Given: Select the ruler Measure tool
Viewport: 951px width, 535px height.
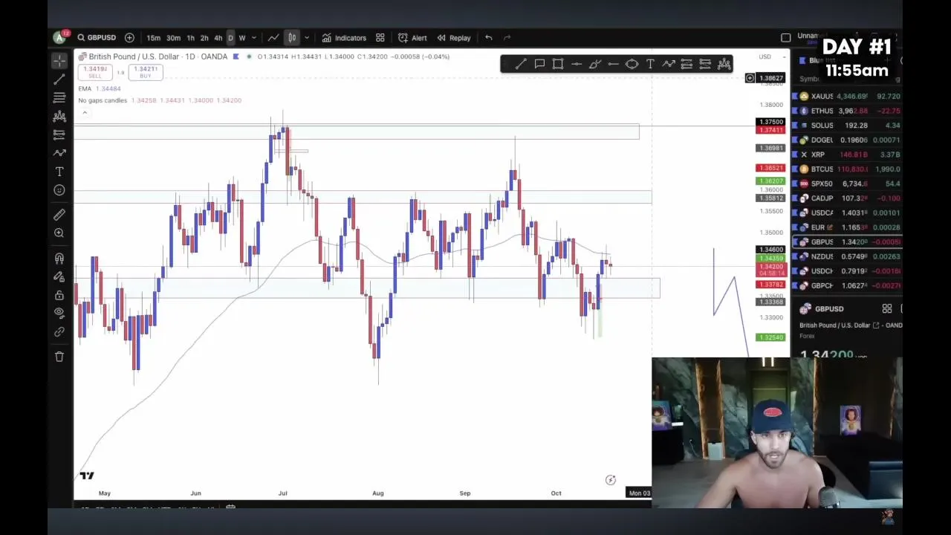Looking at the screenshot, I should pyautogui.click(x=59, y=215).
